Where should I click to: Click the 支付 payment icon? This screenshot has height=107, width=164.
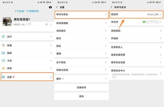(3, 37)
